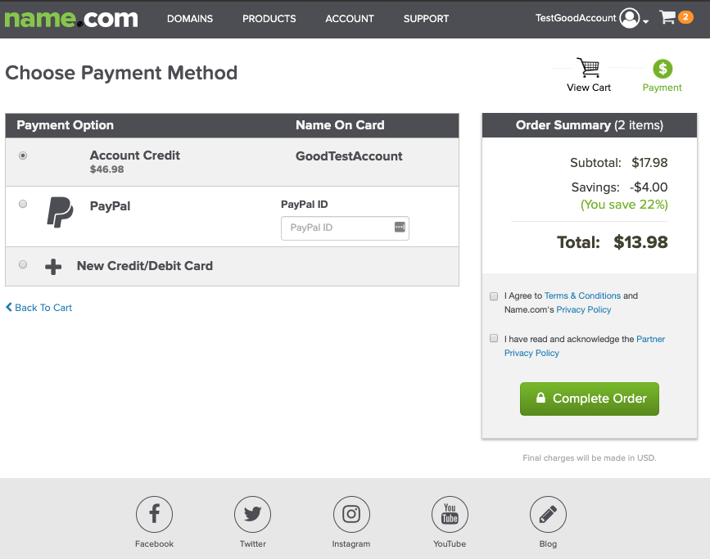Viewport: 710px width, 559px height.
Task: Check the Terms & Conditions agreement box
Action: 494,296
